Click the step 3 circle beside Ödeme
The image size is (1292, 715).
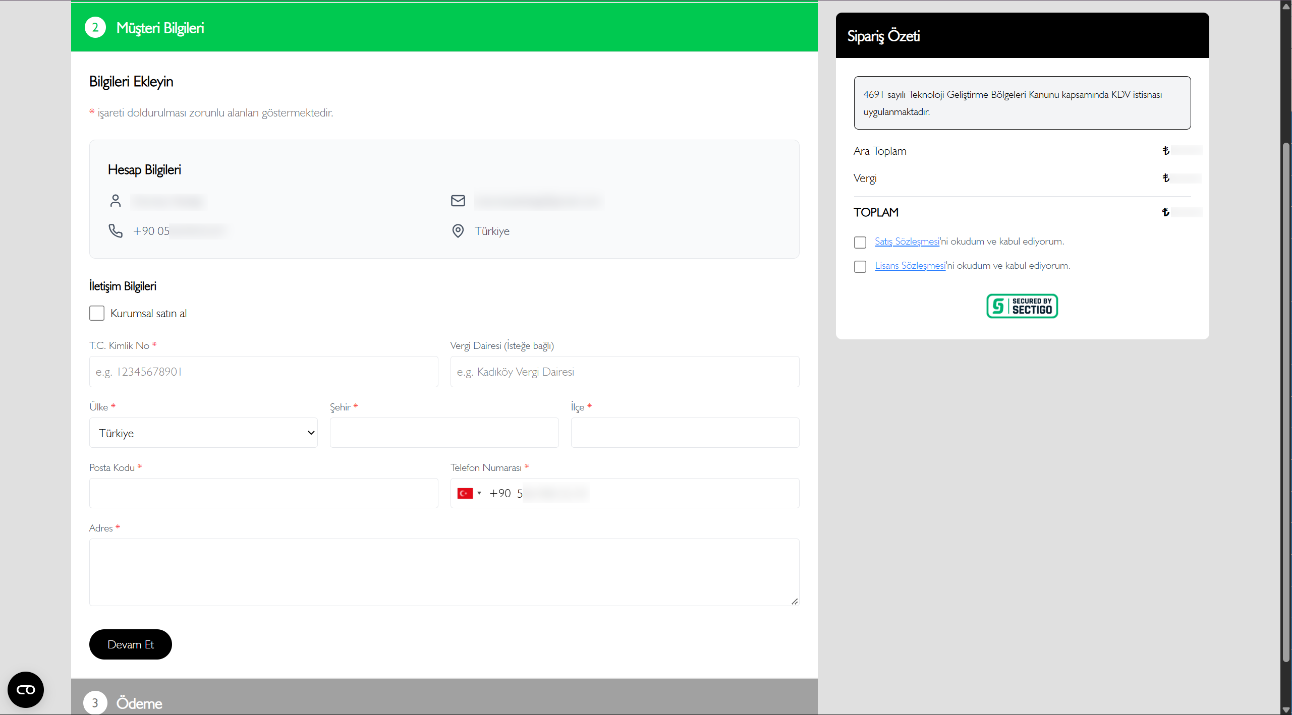pyautogui.click(x=95, y=703)
